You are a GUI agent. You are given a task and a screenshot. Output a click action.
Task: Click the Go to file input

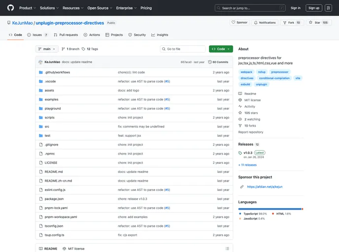point(182,49)
